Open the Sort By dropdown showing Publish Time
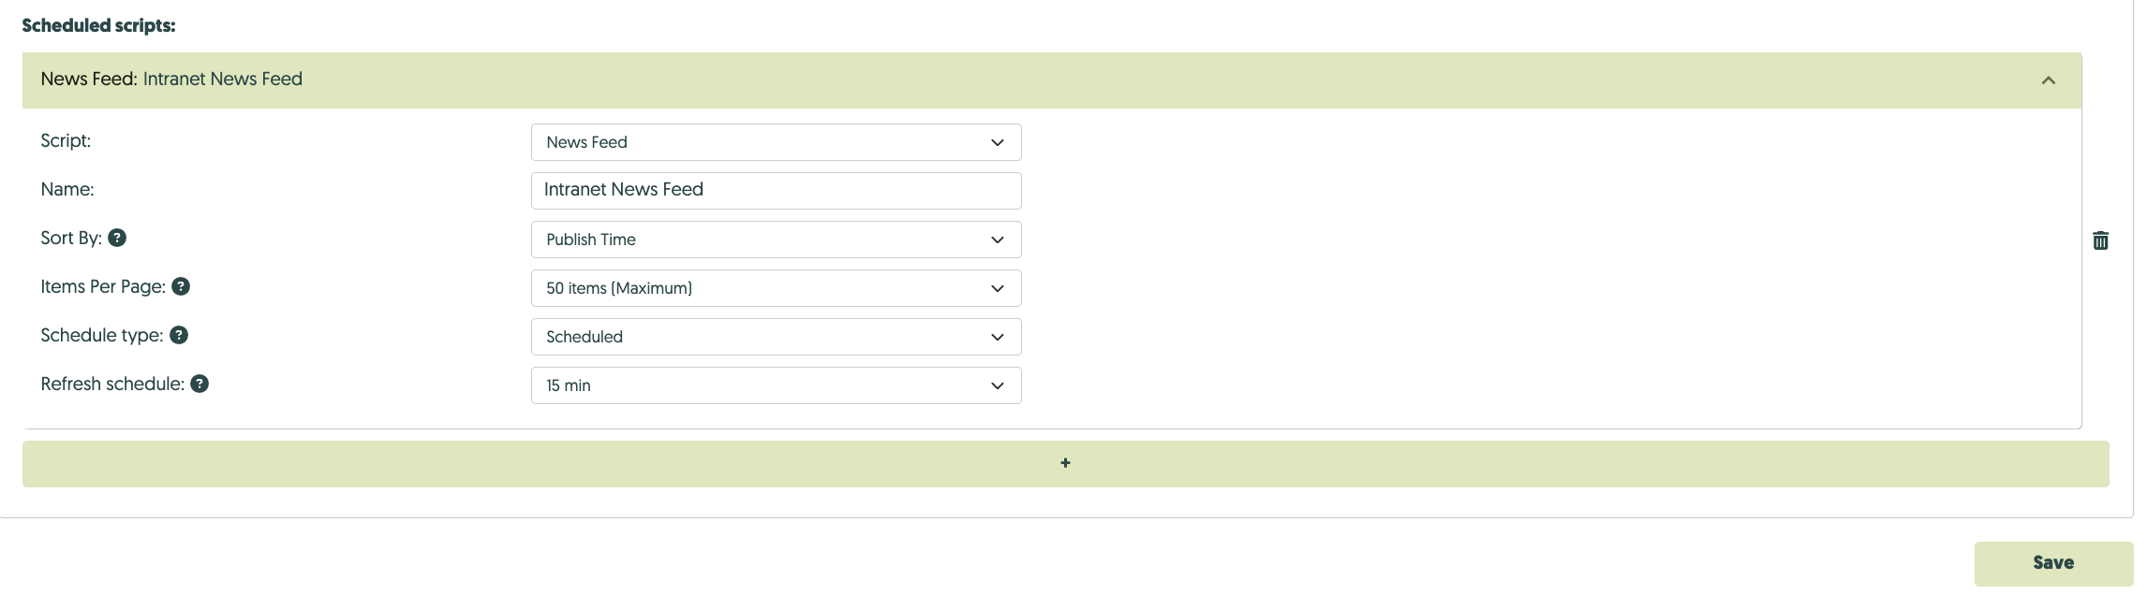The width and height of the screenshot is (2147, 595). 775,239
